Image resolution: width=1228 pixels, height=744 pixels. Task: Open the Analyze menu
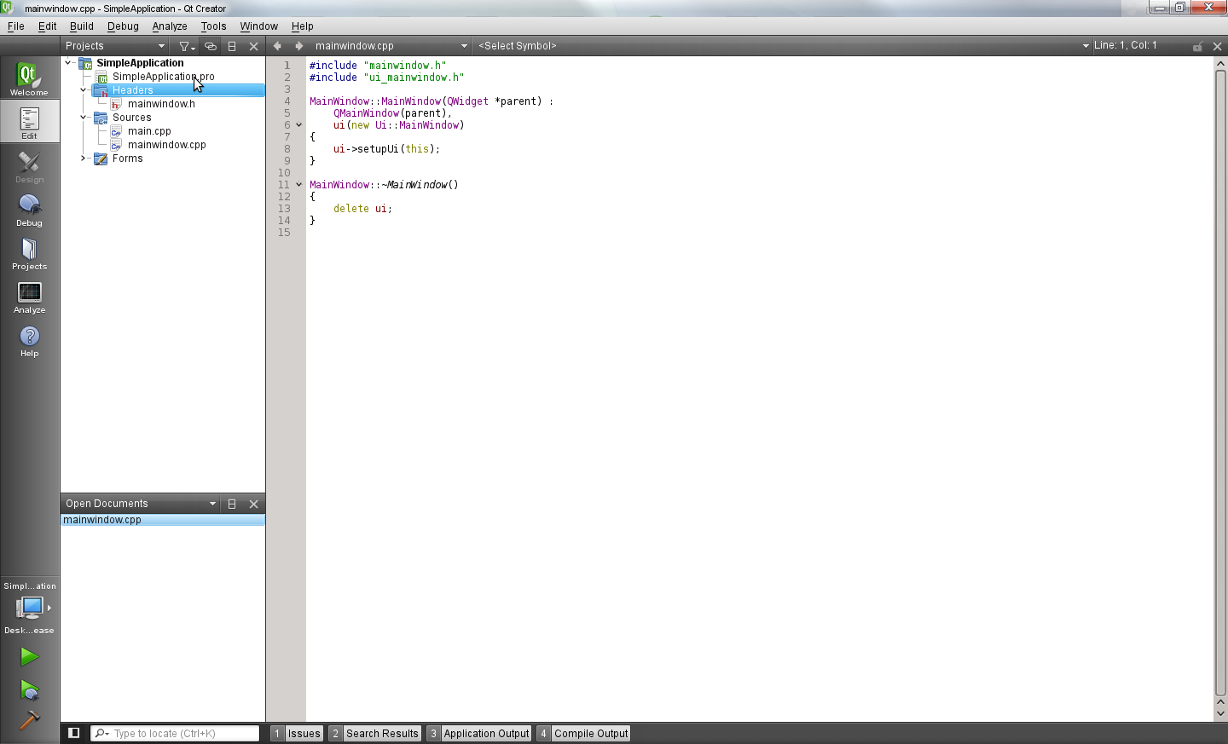pyautogui.click(x=170, y=26)
